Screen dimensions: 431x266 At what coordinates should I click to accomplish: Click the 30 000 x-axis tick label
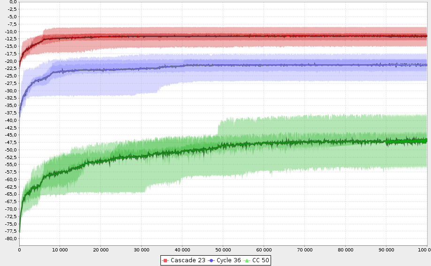[141, 250]
